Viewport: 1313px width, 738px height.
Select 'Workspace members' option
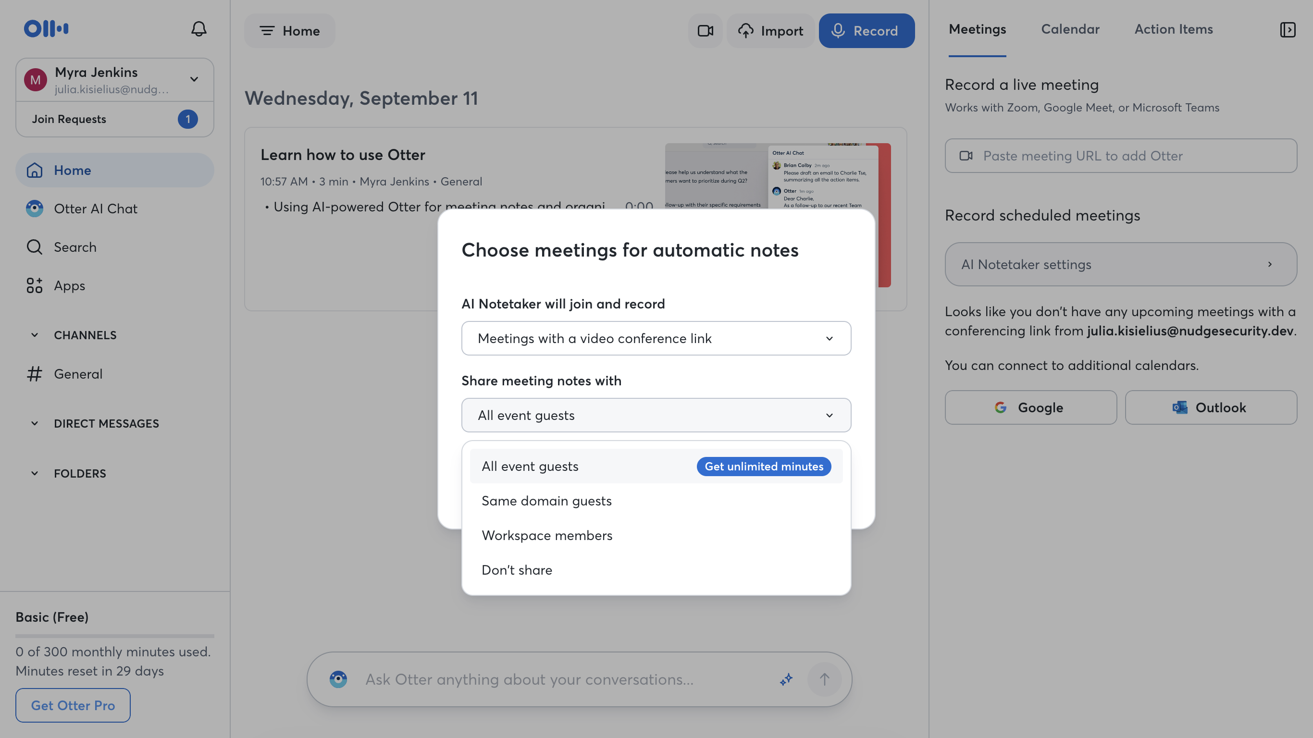click(x=656, y=535)
